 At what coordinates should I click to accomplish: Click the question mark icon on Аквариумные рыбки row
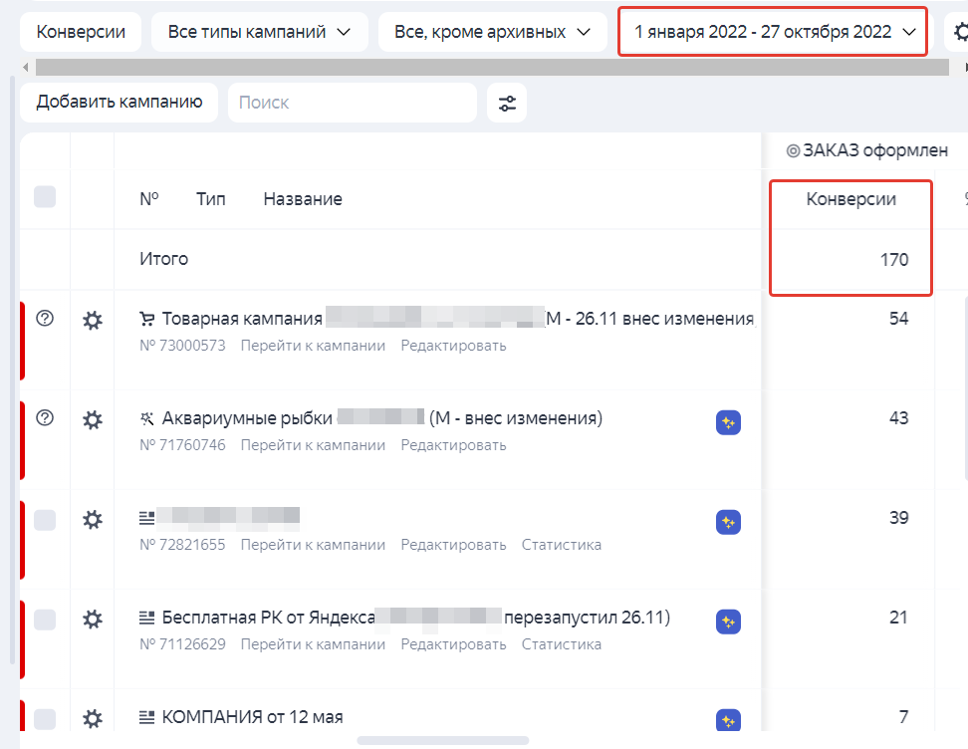point(44,419)
